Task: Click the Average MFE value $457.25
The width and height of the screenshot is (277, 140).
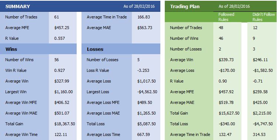Action: pos(61,28)
